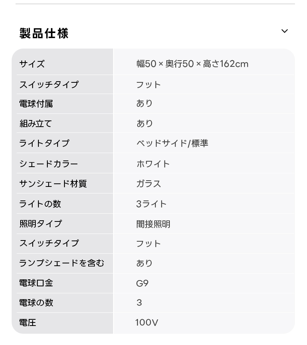This screenshot has width=307, height=345.
Task: Click the size value 幅50 × 奥行50 × 高さ162cm
Action: click(x=192, y=64)
